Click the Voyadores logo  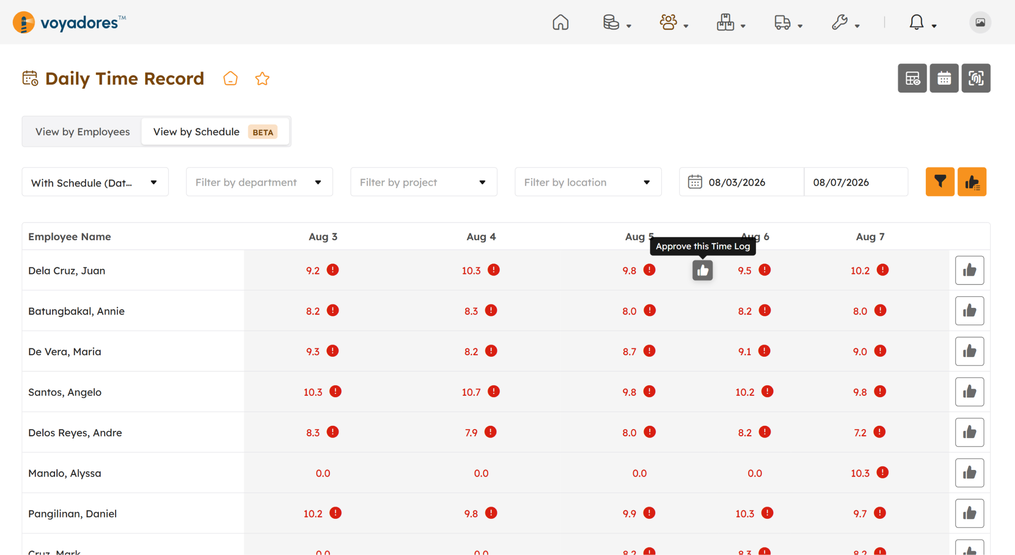click(70, 22)
